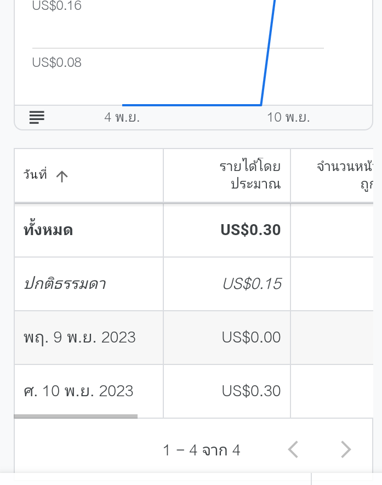Click the 1 – 4 จาก 4 pagination text

click(201, 450)
